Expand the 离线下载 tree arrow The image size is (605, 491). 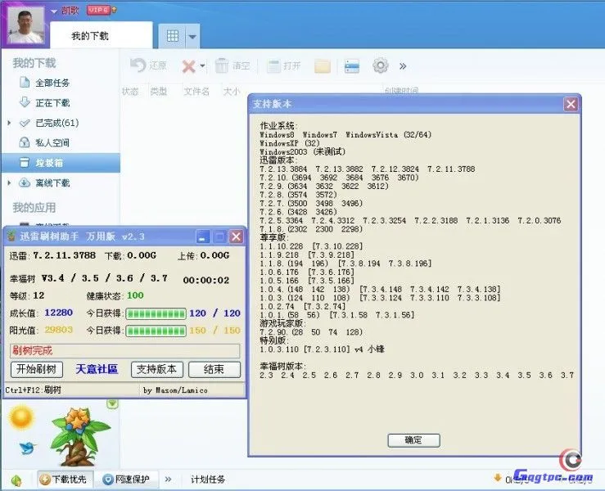(9, 182)
